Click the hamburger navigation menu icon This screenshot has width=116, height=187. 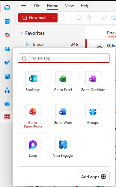tap(24, 6)
